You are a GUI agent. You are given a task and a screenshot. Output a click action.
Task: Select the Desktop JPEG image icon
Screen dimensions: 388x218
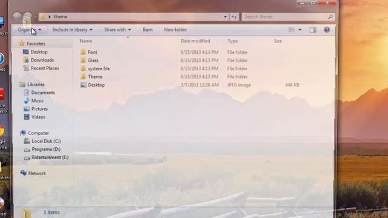(83, 85)
